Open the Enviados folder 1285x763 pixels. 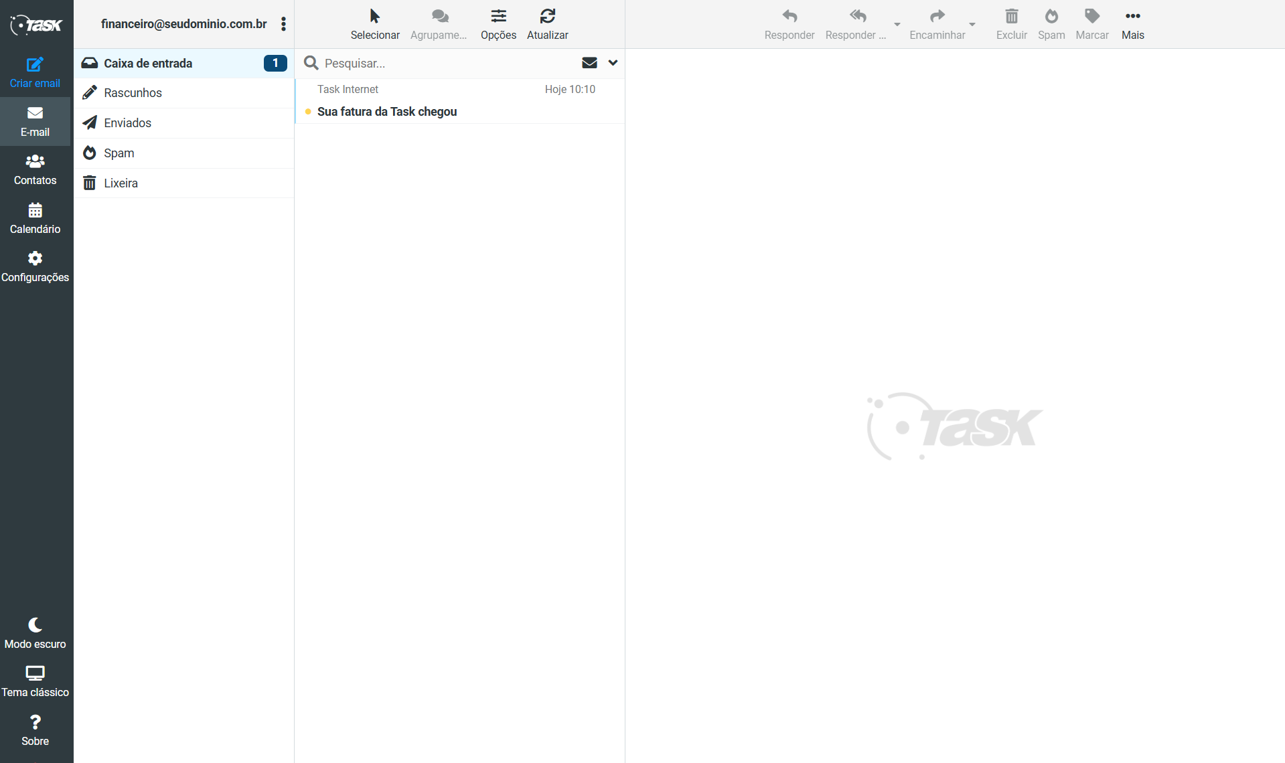click(x=127, y=123)
